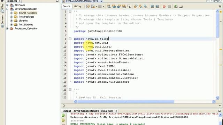
Task: Toggle Highlight Search in editor toolbar
Action: [124, 7]
